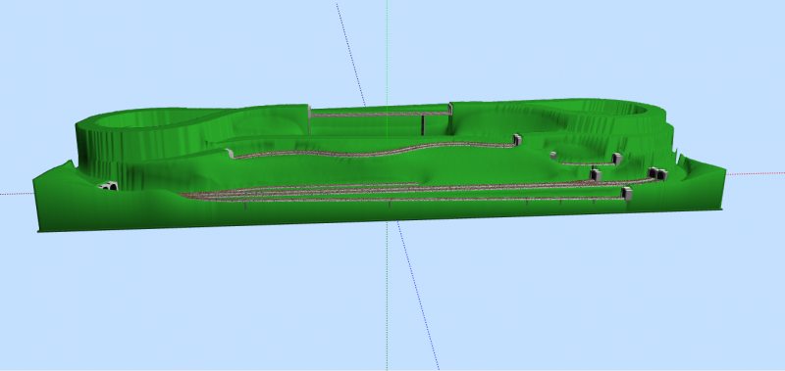Click the retaining wall at upper track's left end
The width and height of the screenshot is (785, 371).
pyautogui.click(x=230, y=153)
